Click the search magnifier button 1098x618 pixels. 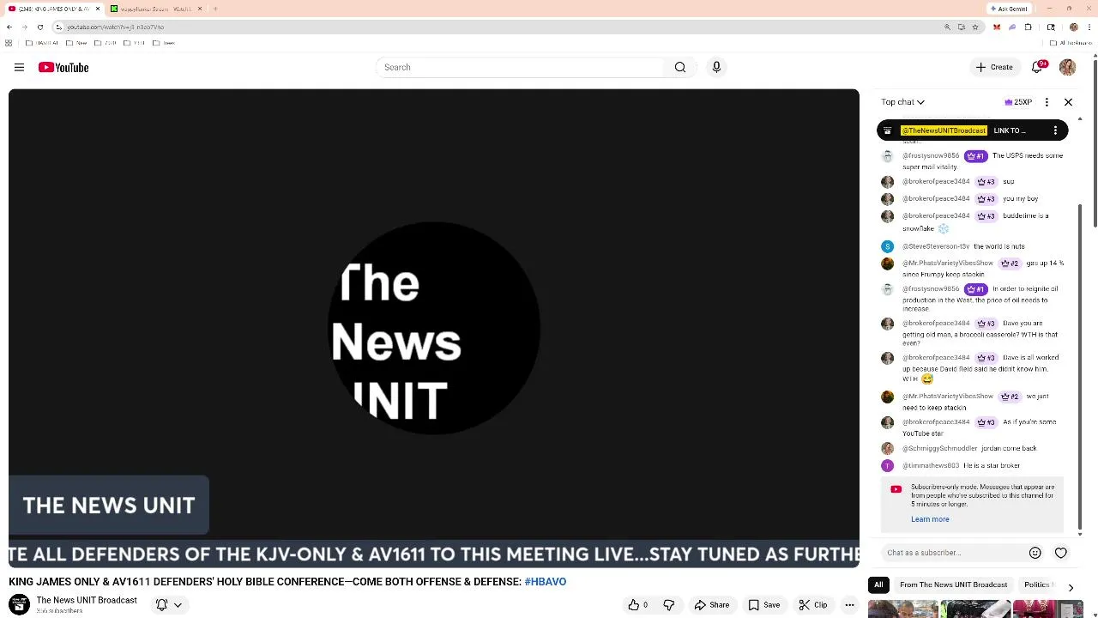[x=680, y=67]
